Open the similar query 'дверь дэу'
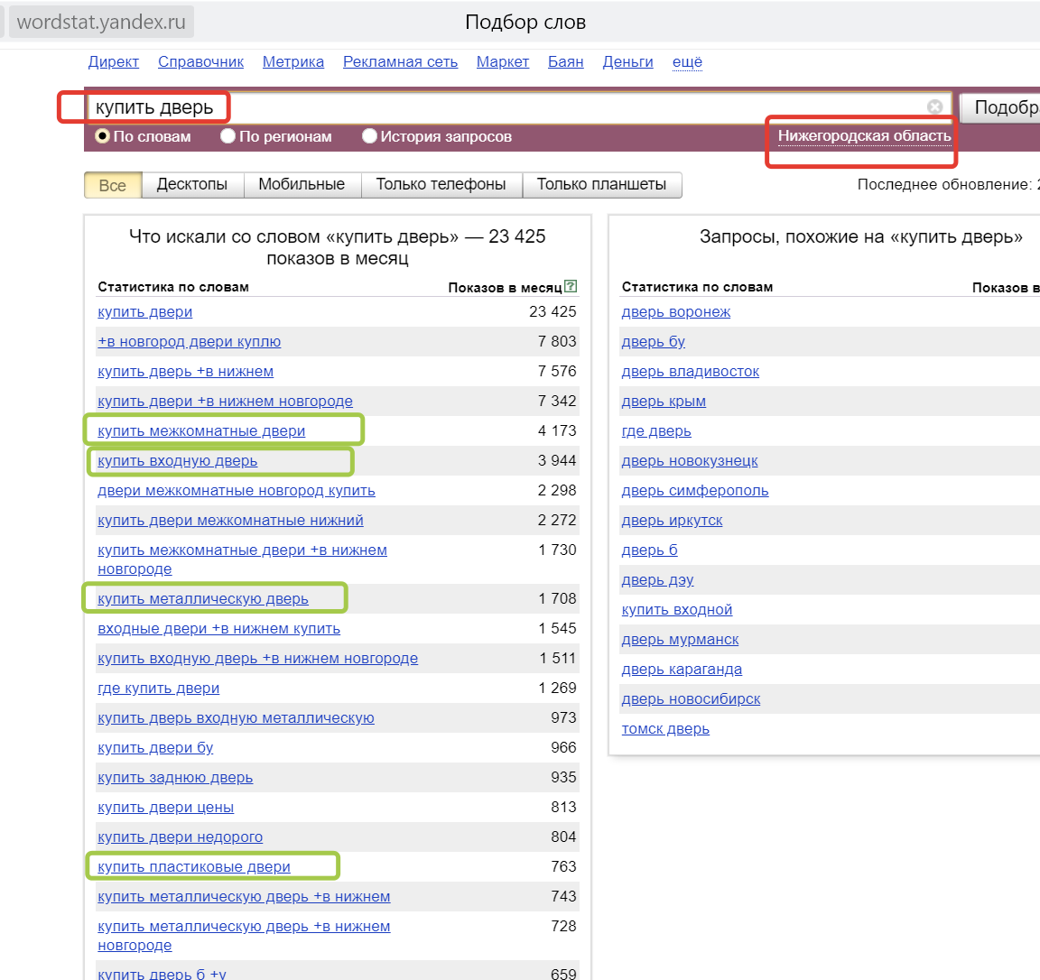This screenshot has width=1040, height=980. click(x=657, y=580)
